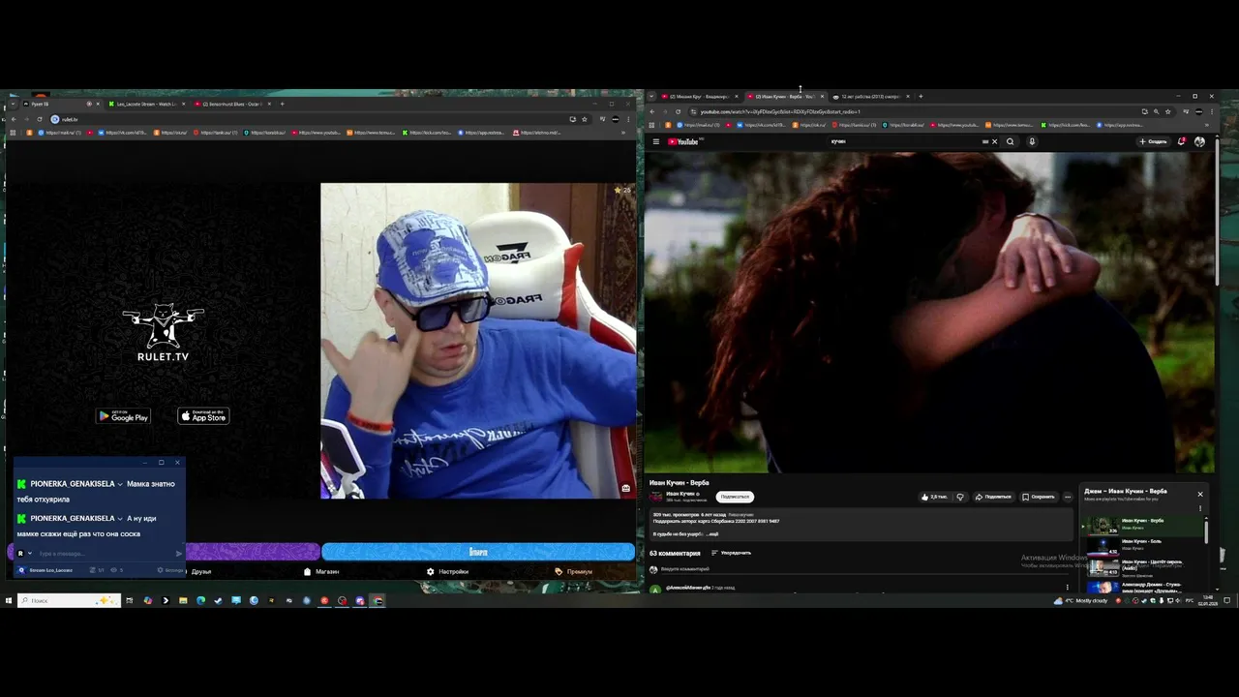1239x697 pixels.
Task: Open App Store download badge
Action: click(x=203, y=416)
